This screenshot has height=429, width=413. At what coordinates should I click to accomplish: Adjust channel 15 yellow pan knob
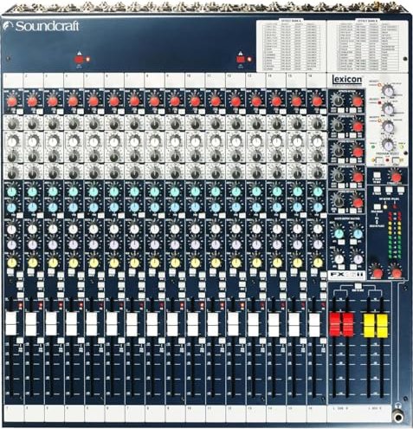(x=297, y=263)
